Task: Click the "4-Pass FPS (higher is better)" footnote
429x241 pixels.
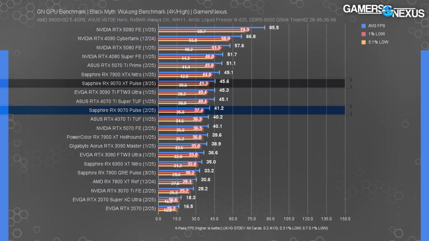Action: coord(251,228)
